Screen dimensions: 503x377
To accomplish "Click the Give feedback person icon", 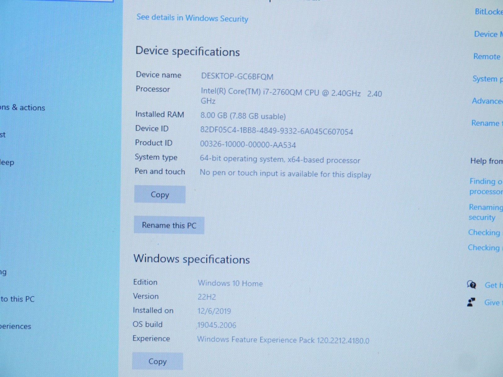I will 471,302.
